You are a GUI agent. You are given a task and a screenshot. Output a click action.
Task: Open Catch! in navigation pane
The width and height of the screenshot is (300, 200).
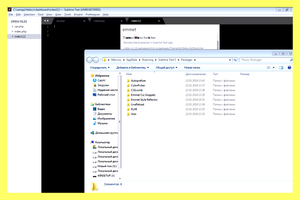[99, 80]
